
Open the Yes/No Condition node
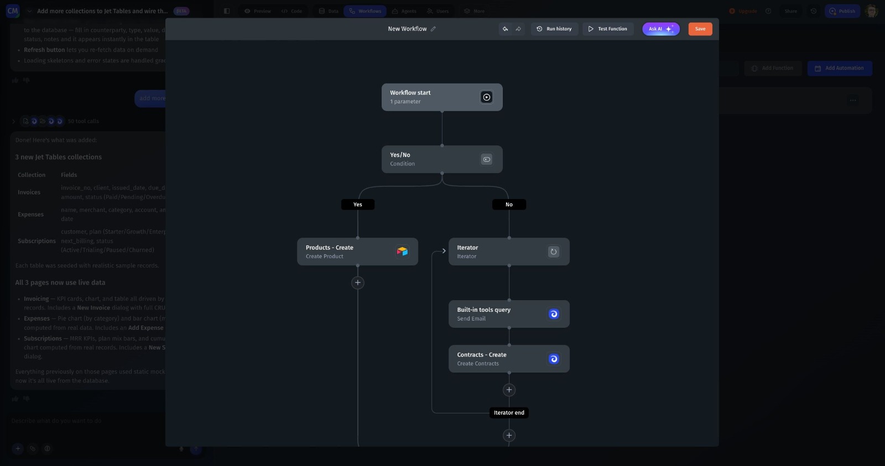pos(442,159)
